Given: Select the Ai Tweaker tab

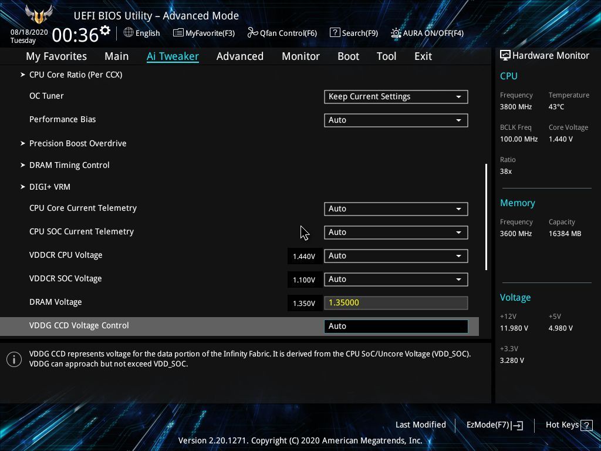Looking at the screenshot, I should coord(173,56).
